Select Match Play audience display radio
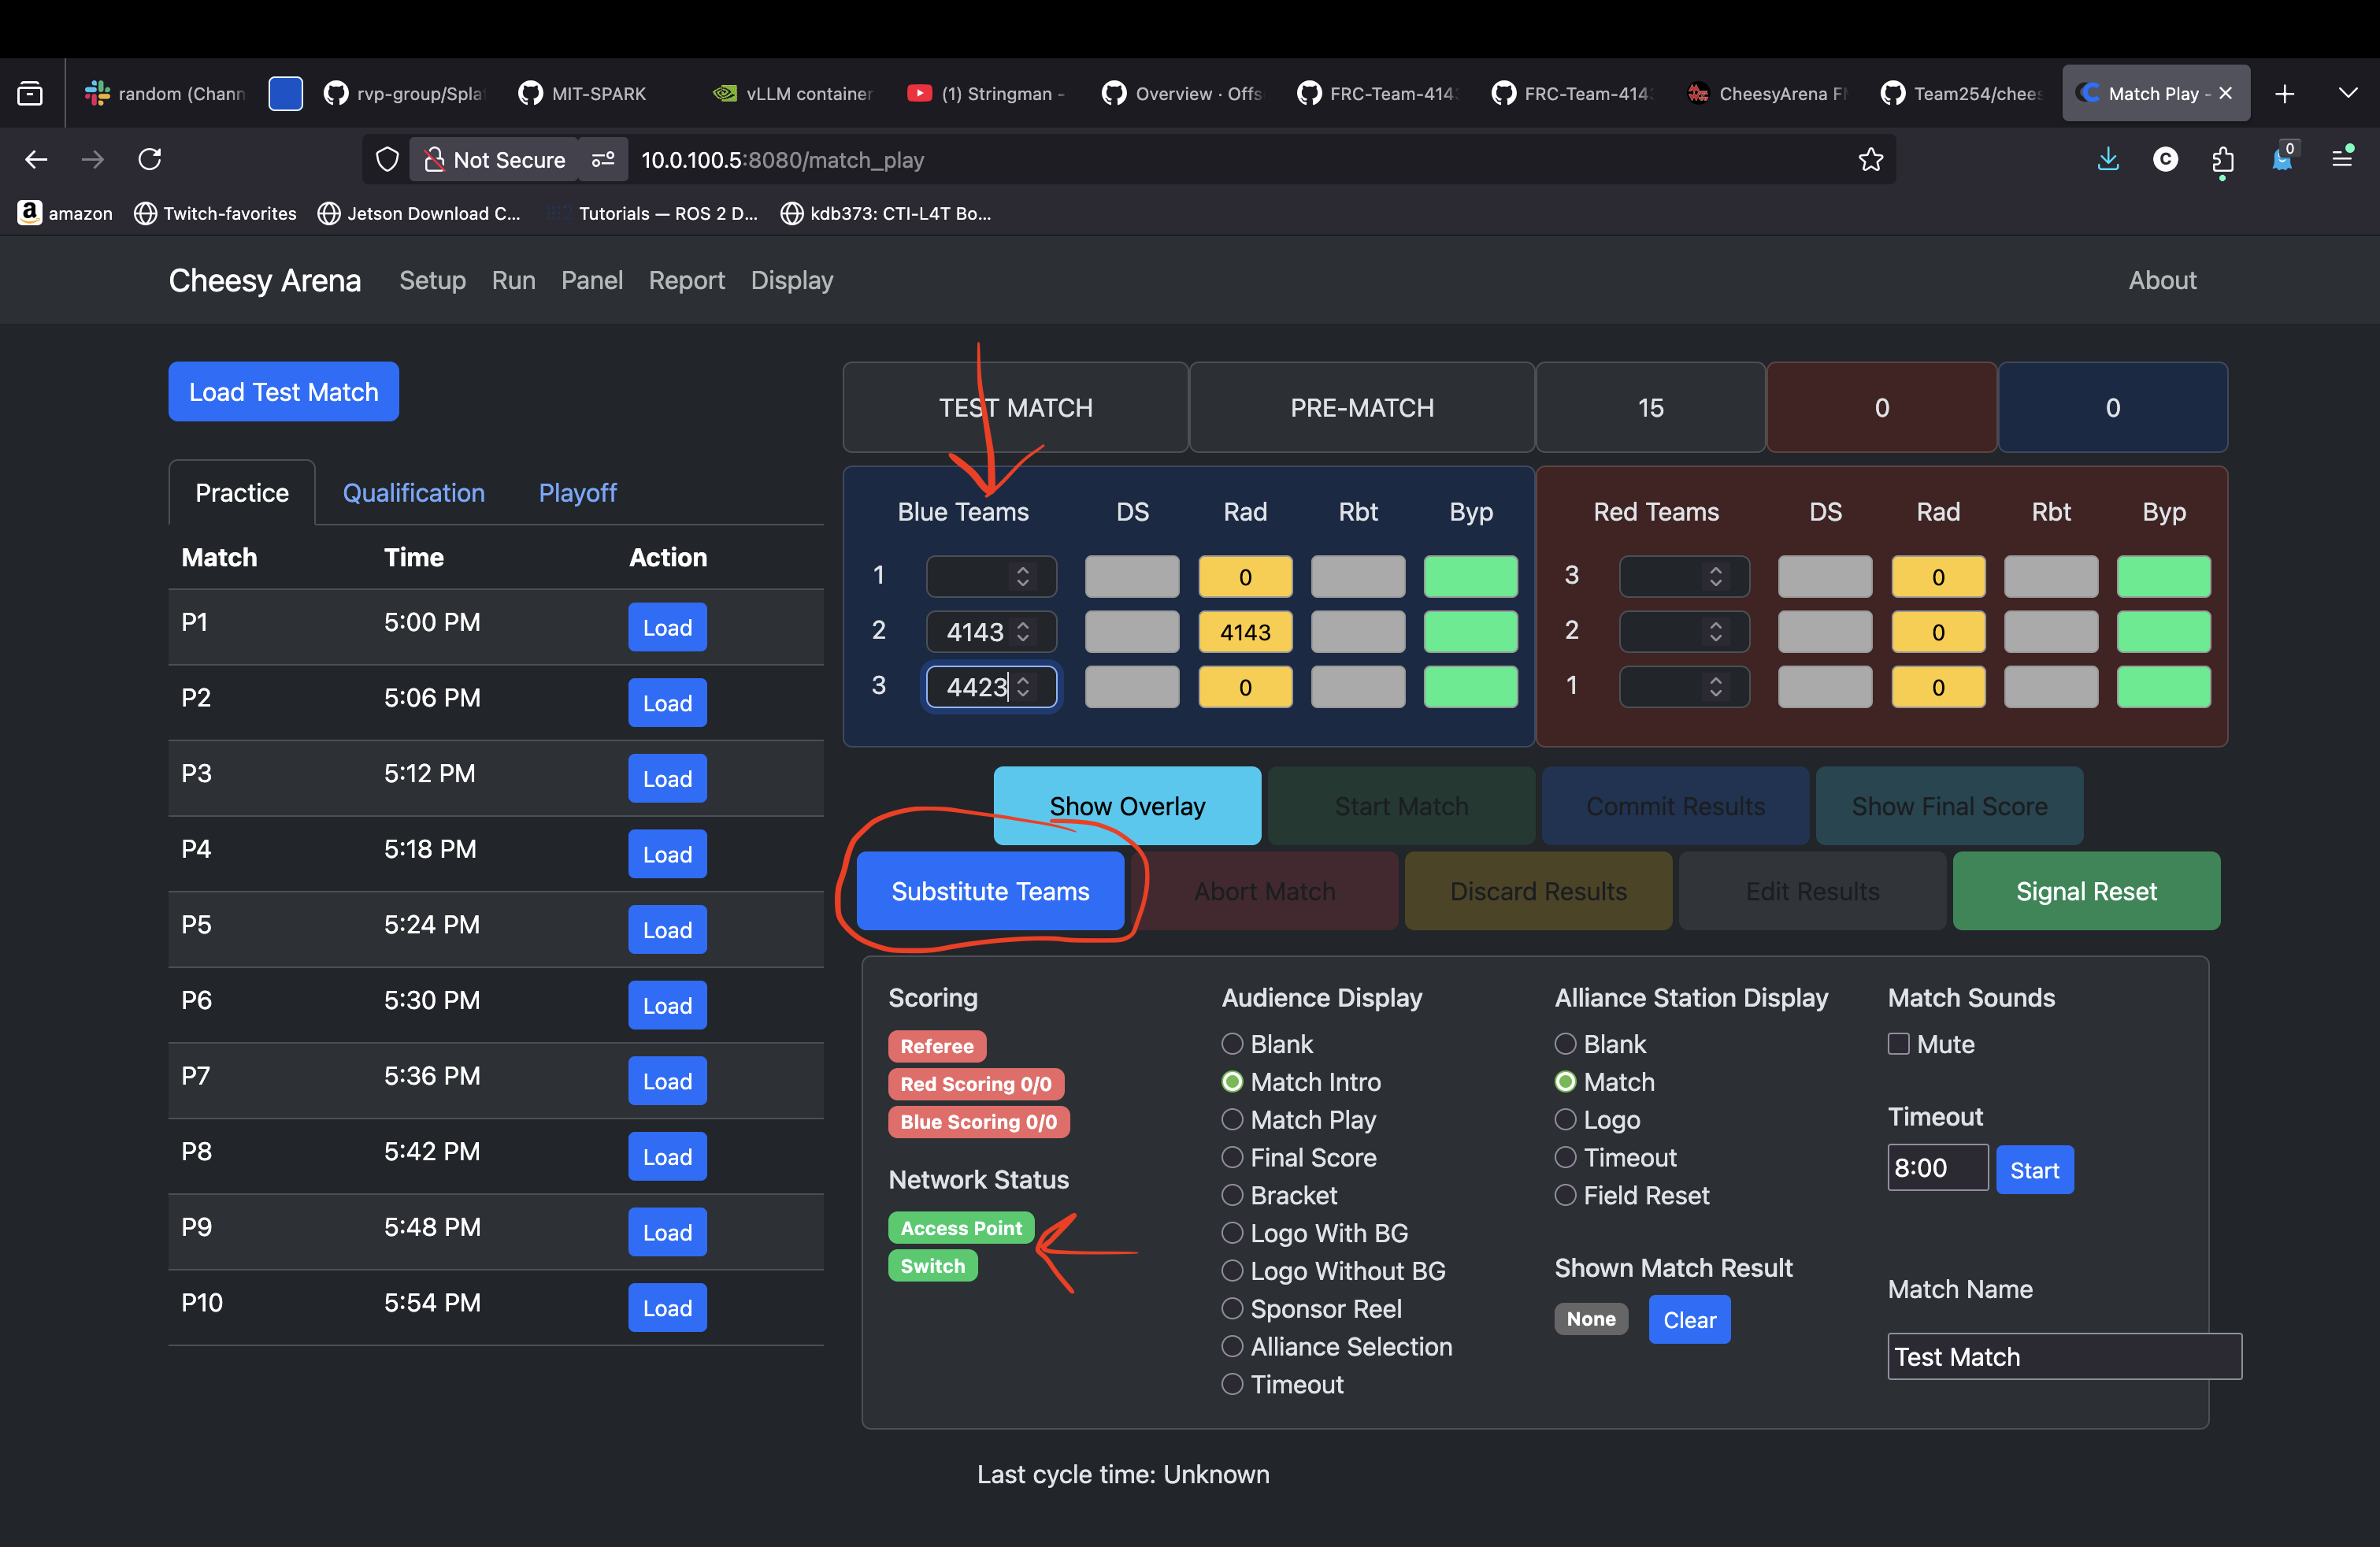The height and width of the screenshot is (1547, 2380). [1232, 1119]
